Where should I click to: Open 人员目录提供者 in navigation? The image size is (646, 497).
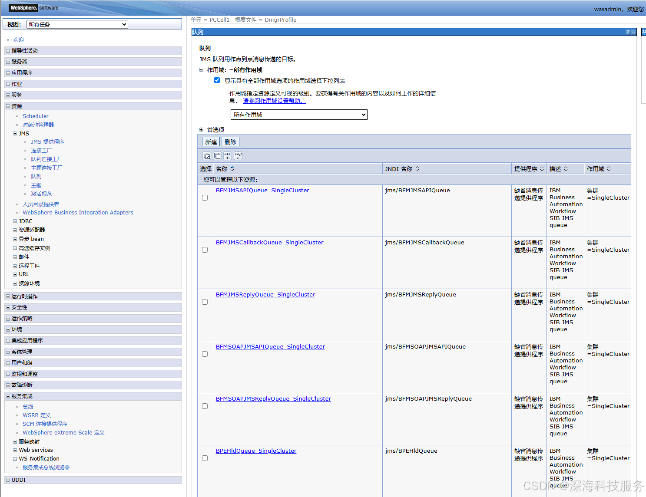[41, 204]
